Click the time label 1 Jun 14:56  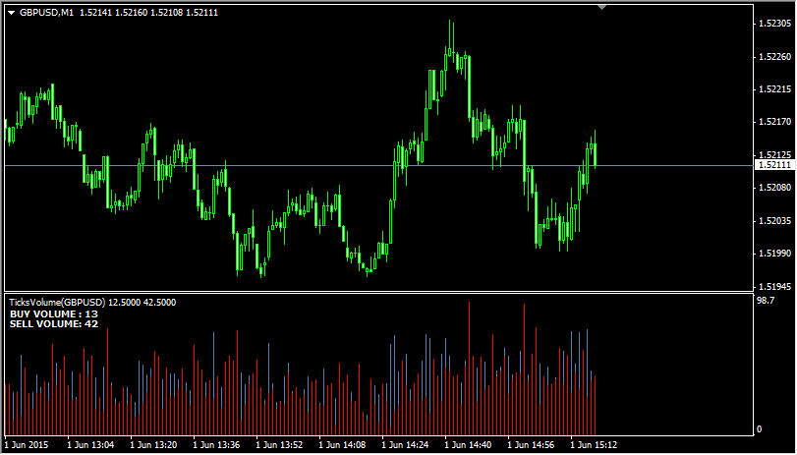tap(532, 445)
